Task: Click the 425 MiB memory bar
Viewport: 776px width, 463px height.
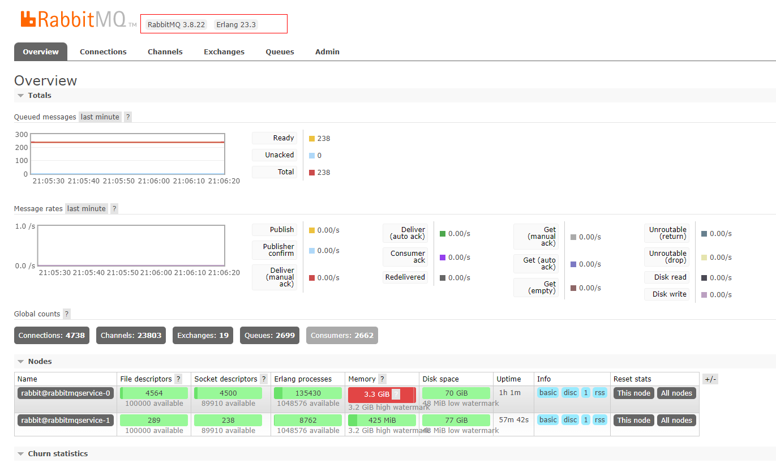Action: pos(382,421)
